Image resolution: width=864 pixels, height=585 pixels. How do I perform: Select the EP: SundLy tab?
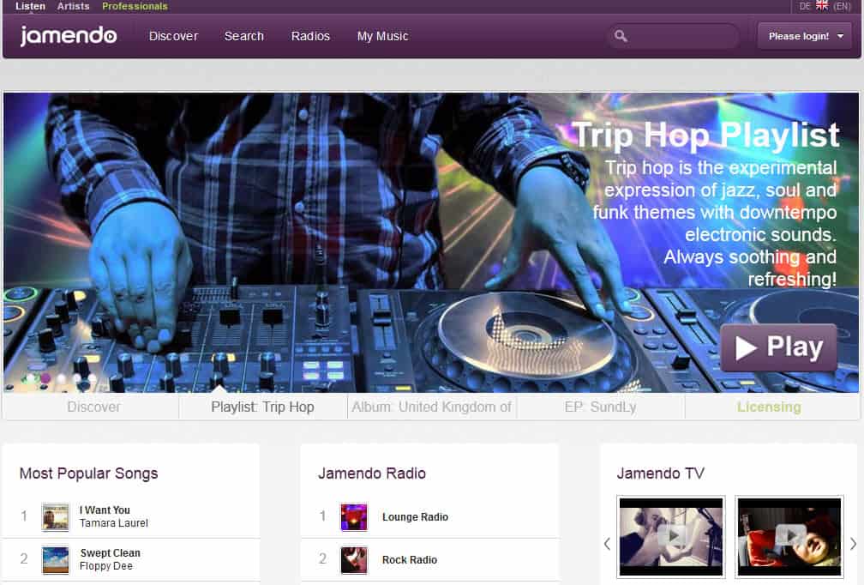601,407
